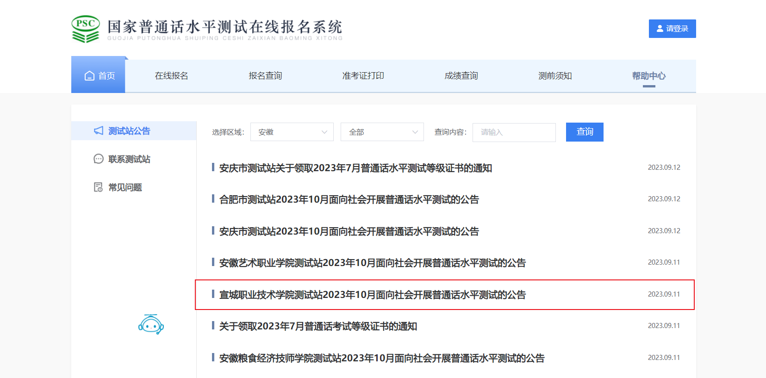This screenshot has width=766, height=378.
Task: Open 宣城职业技术学院测试站 announcement
Action: coord(373,295)
